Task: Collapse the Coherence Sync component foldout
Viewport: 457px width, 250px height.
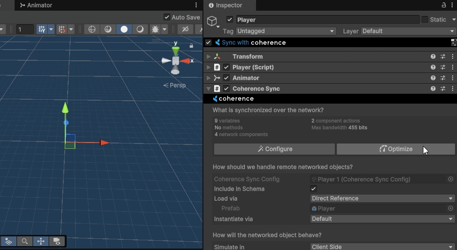Action: [x=209, y=89]
